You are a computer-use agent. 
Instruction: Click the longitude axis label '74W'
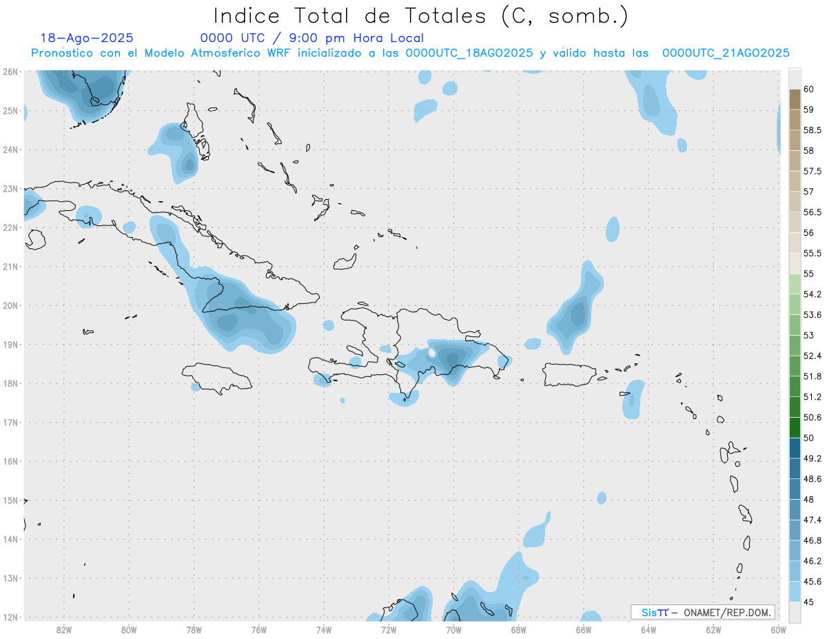324,629
